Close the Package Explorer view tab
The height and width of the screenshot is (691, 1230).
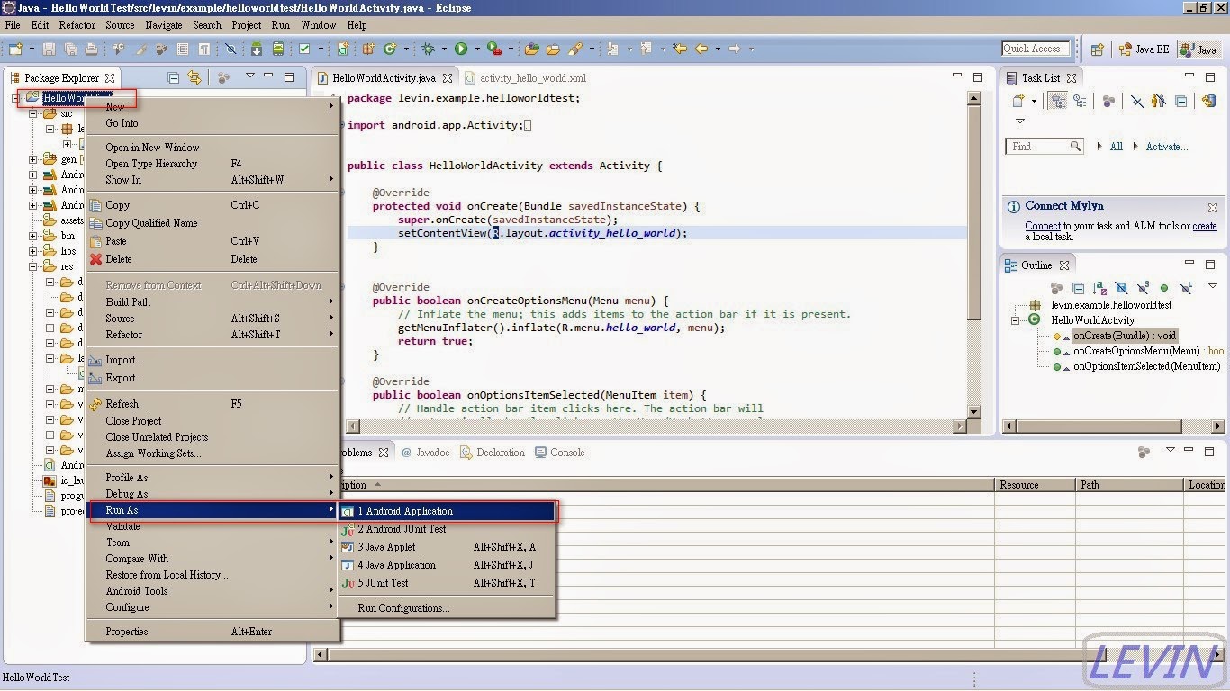(110, 78)
